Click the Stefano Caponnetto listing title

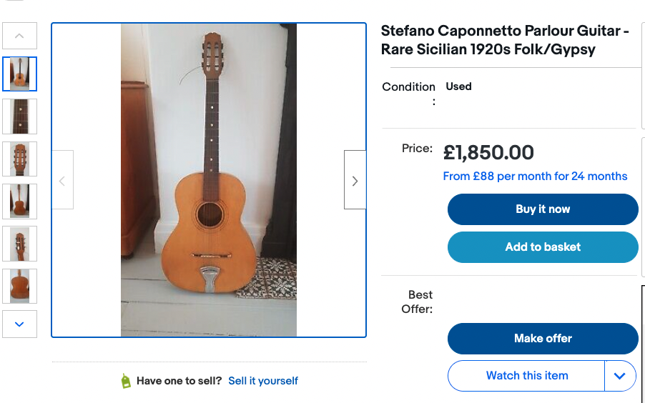pyautogui.click(x=505, y=40)
